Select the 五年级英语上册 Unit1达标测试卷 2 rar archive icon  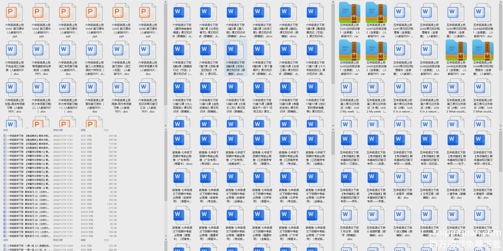tap(376, 12)
